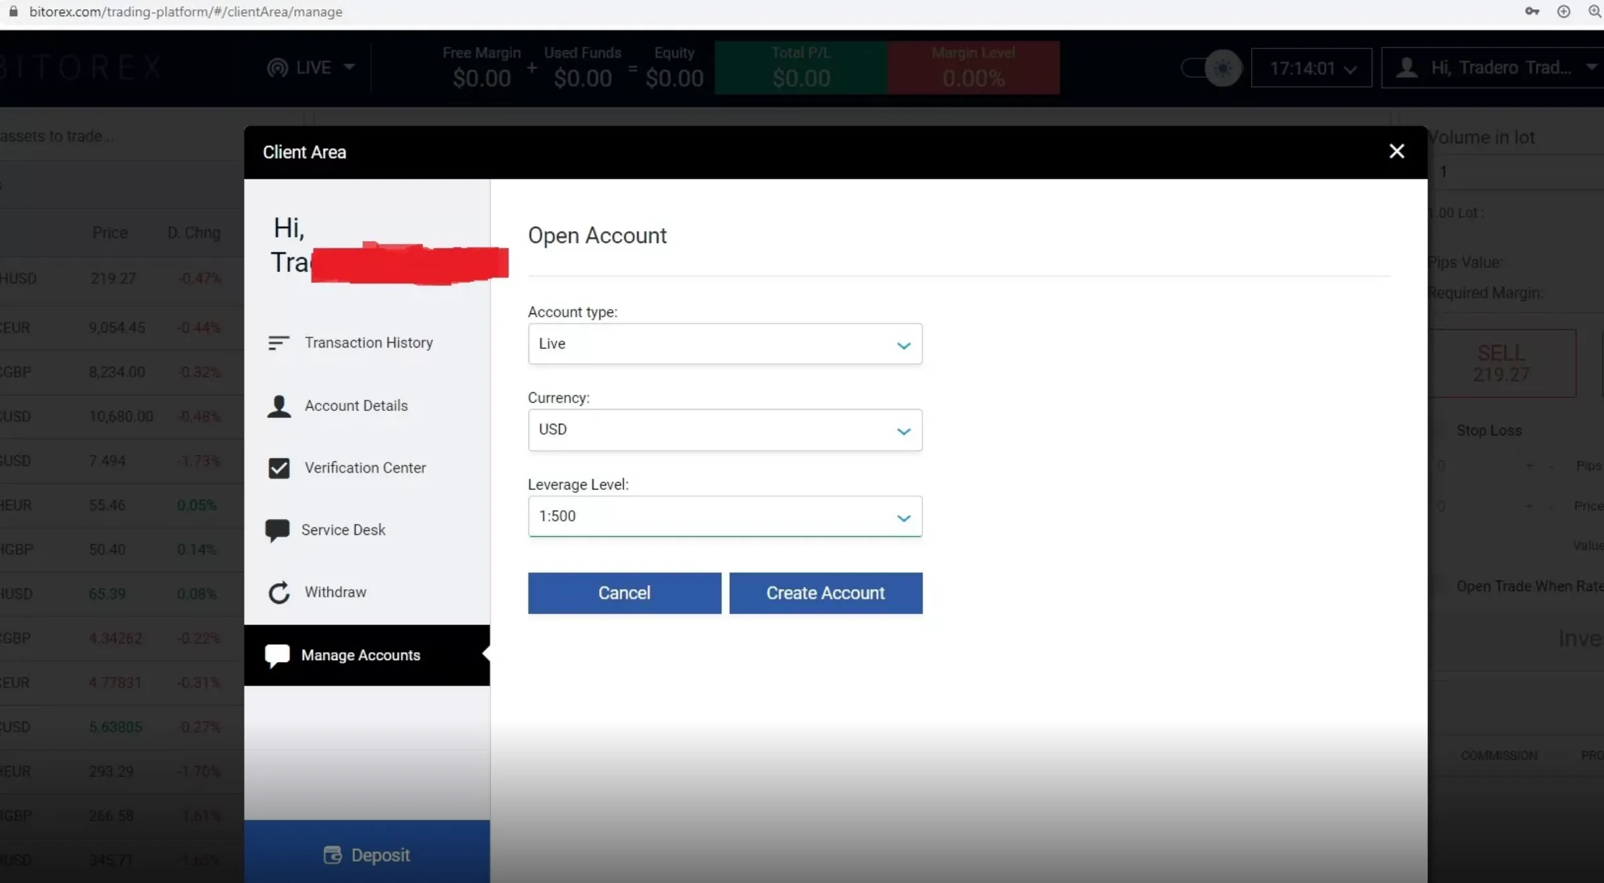
Task: Click the Stop Loss label
Action: coord(1489,431)
